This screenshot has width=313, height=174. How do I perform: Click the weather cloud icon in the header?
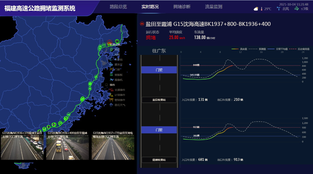[256, 9]
